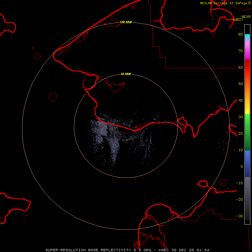Click the 40 dBZ scale value

(241, 100)
